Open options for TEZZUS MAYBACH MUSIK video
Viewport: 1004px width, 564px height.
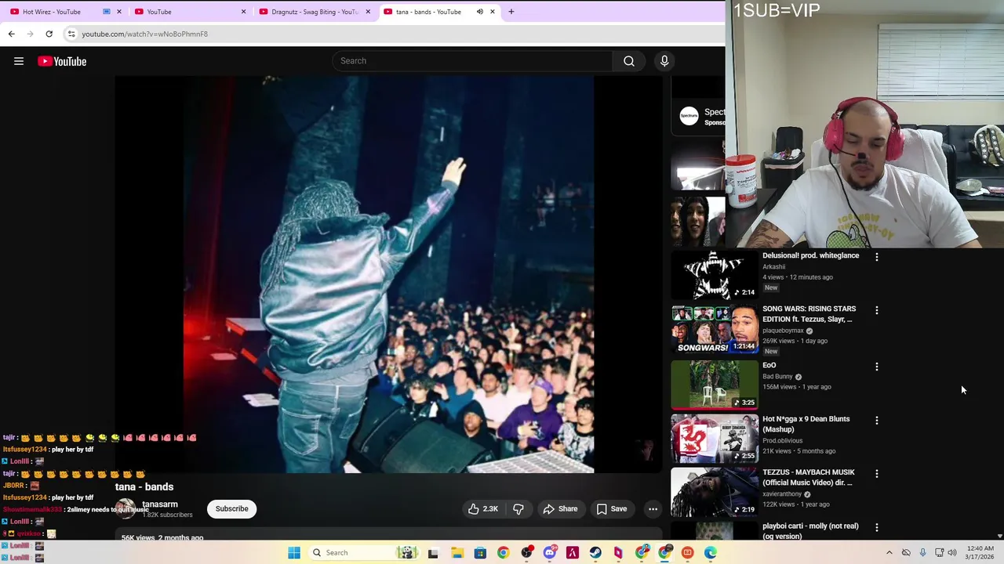tap(877, 474)
